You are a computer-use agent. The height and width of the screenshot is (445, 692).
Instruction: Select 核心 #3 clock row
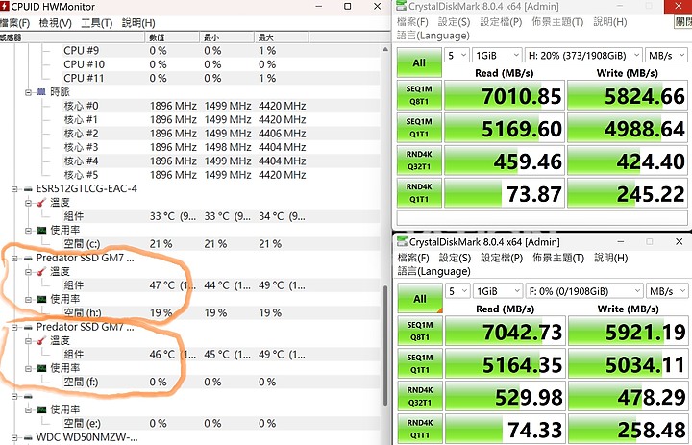pos(189,147)
